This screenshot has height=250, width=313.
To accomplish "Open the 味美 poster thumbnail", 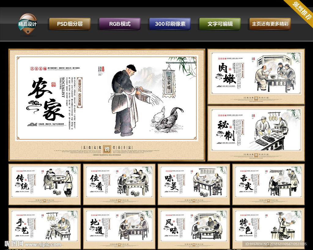I will point(194,184).
